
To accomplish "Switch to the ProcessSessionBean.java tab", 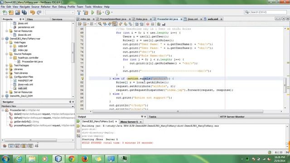I will click(113, 19).
